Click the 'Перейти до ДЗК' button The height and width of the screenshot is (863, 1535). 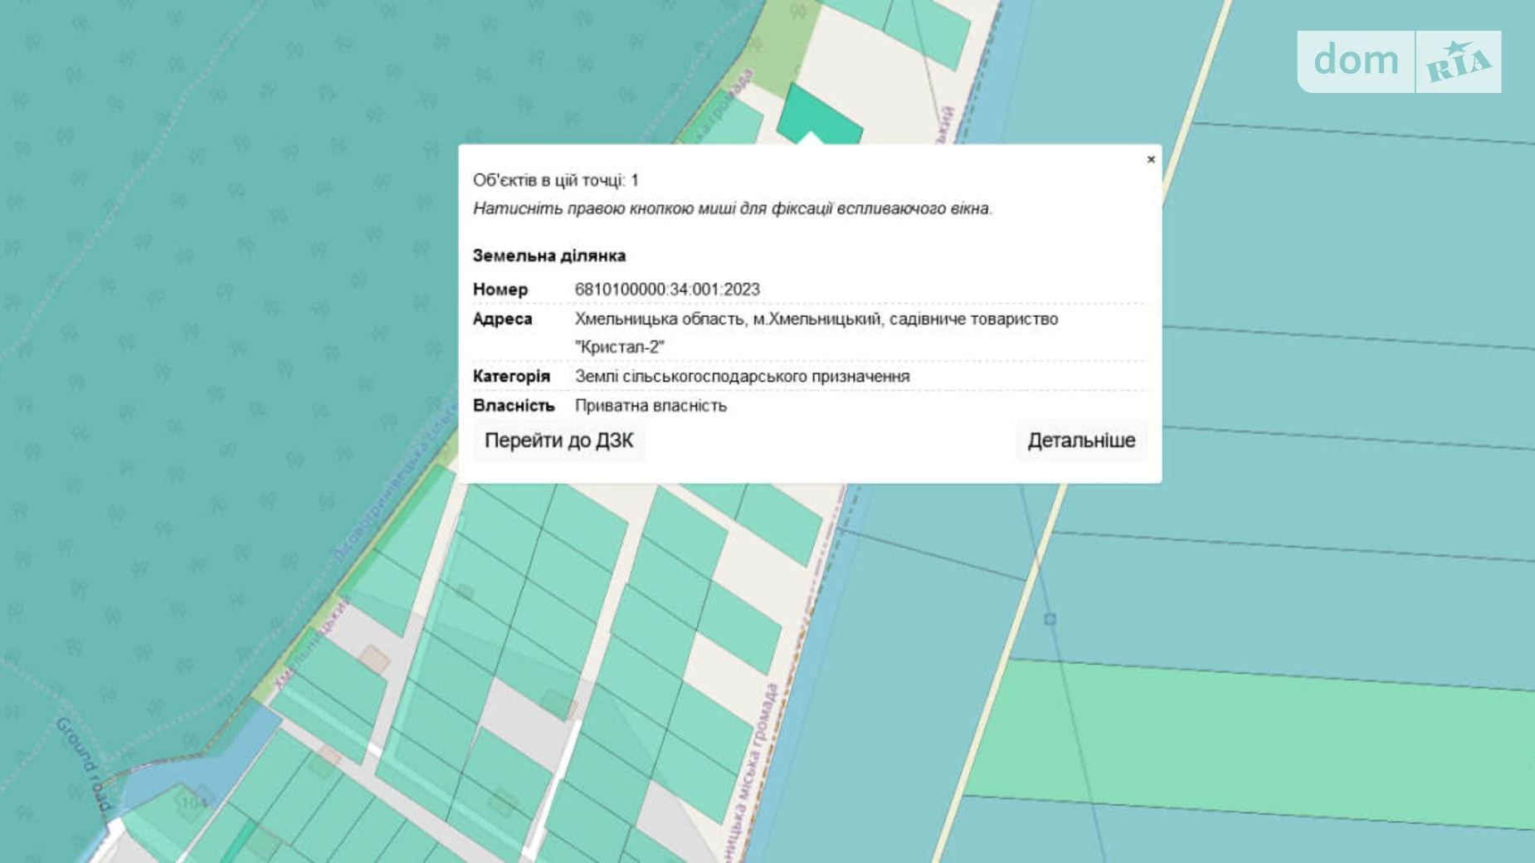click(558, 441)
